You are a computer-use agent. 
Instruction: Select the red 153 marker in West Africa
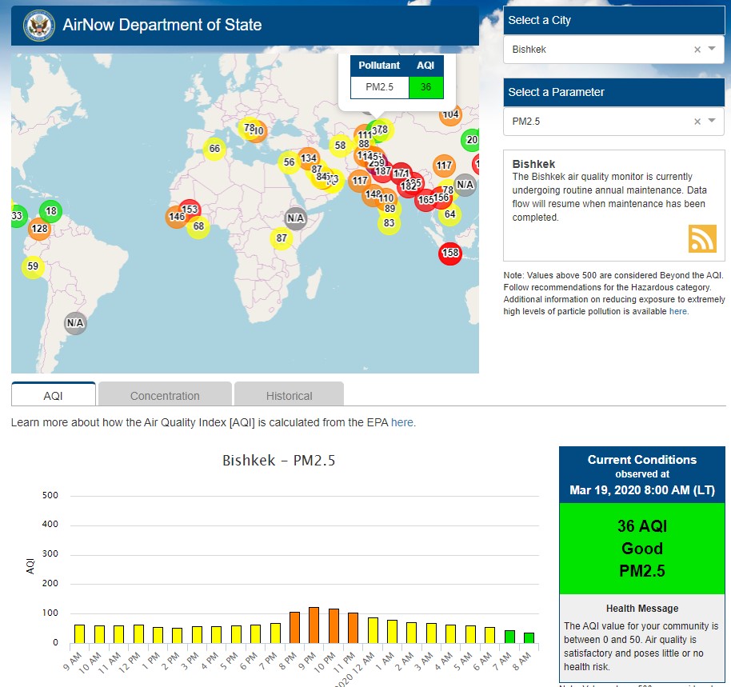(190, 210)
